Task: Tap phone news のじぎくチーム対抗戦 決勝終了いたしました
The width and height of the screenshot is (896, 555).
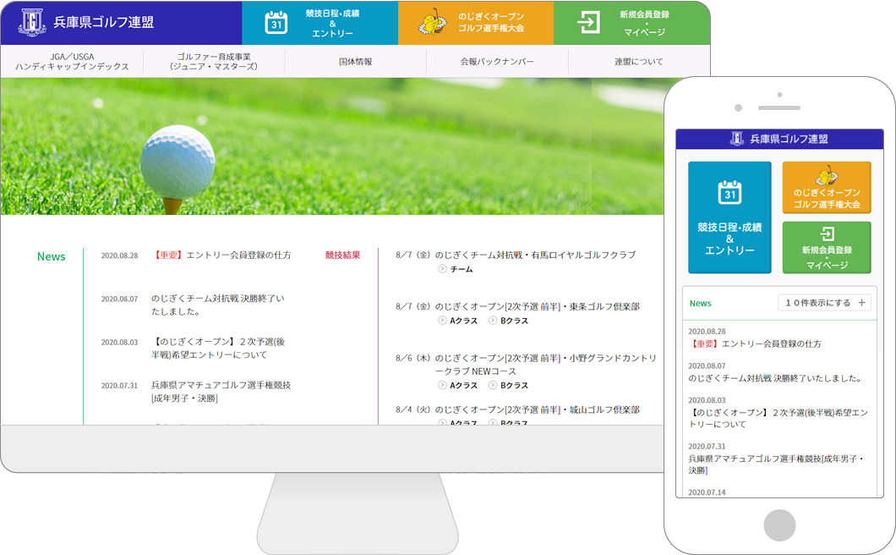Action: click(x=775, y=378)
